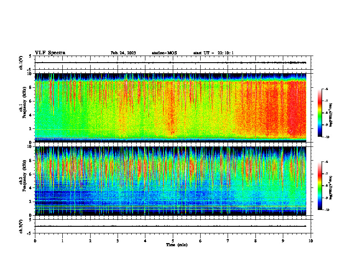
Task: Click the time axis tick label "9"
Action: (283, 241)
